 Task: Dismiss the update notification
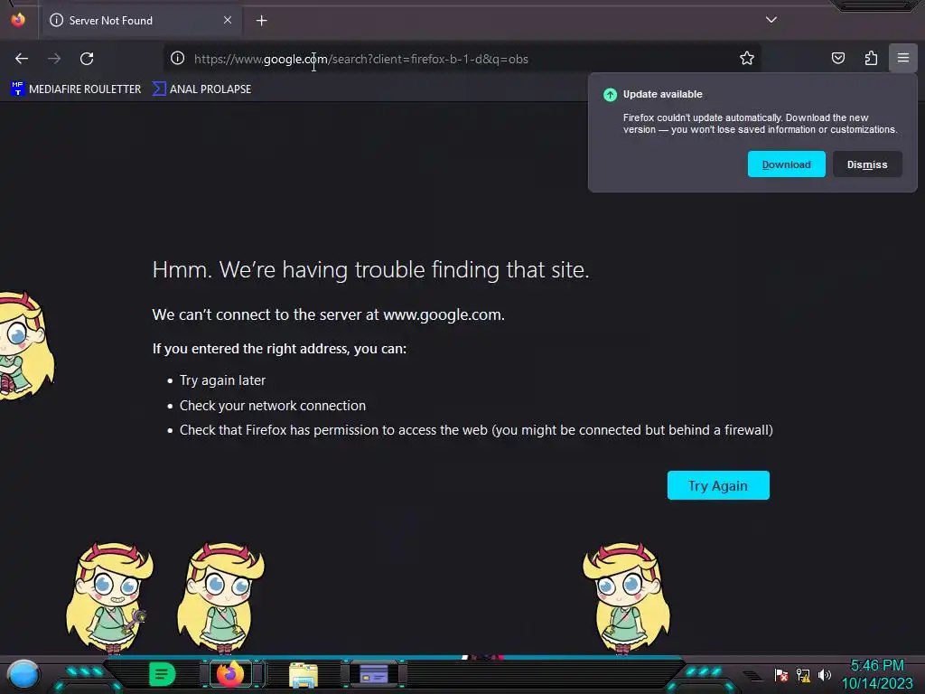pyautogui.click(x=867, y=164)
